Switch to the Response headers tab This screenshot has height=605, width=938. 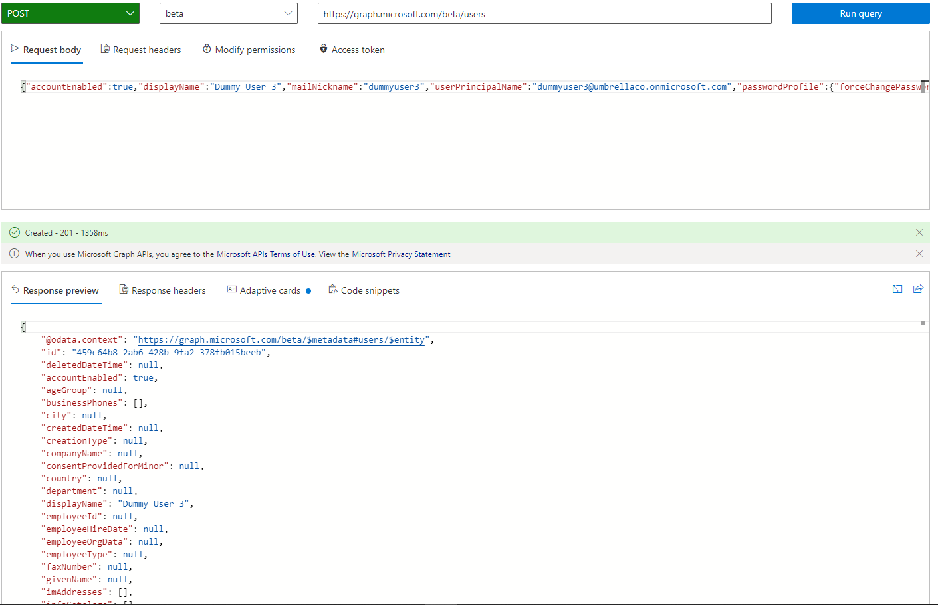point(168,290)
